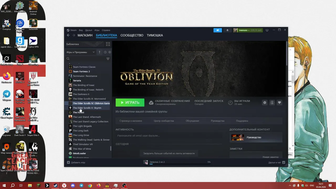Switch library to grid collections view

tap(108, 44)
